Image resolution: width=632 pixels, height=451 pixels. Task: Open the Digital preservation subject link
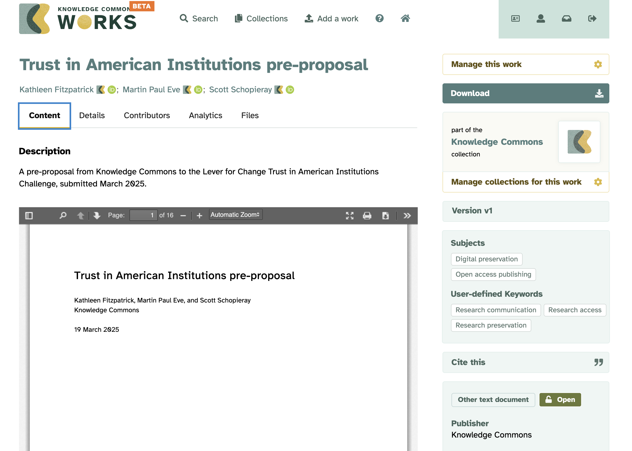[486, 259]
